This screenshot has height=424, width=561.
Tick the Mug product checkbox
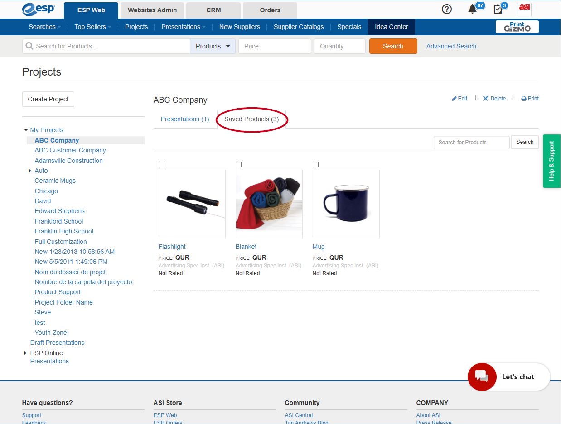coord(316,165)
